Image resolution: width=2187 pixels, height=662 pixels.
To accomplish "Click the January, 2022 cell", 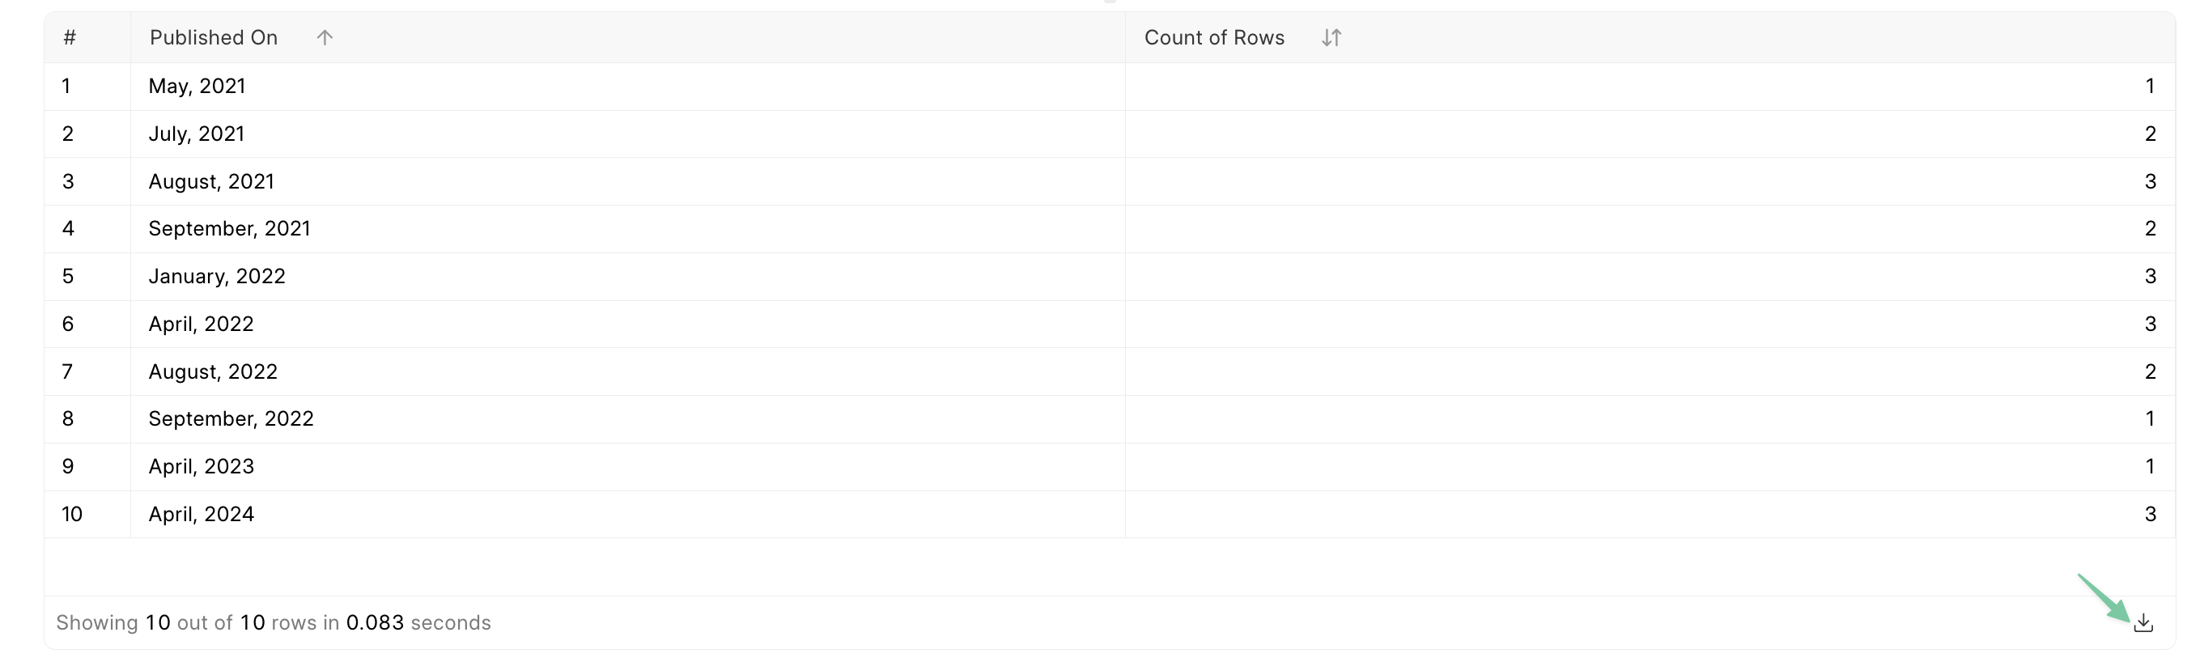I will (x=216, y=276).
